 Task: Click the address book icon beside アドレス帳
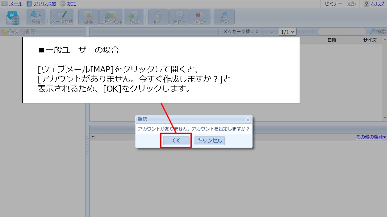pyautogui.click(x=29, y=4)
